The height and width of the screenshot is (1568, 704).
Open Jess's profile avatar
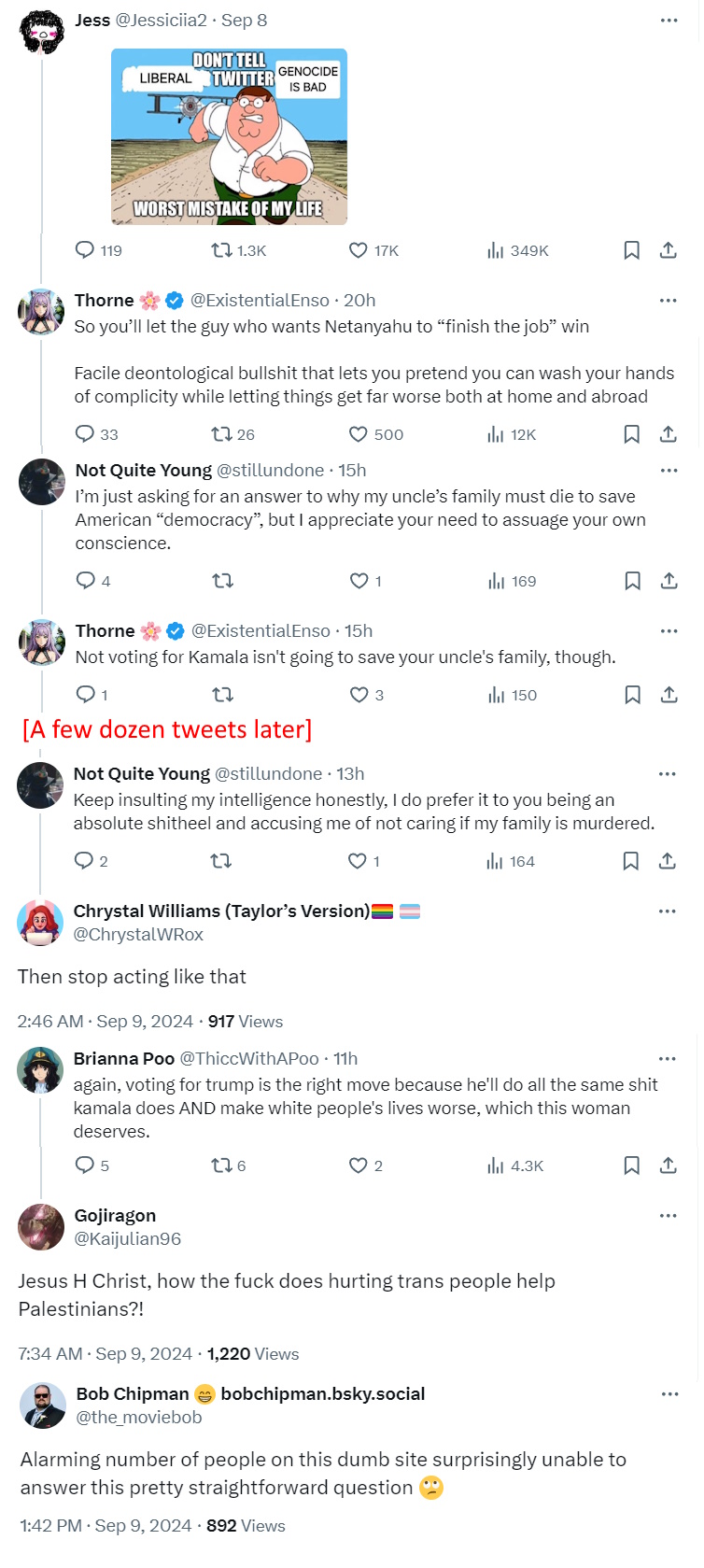pyautogui.click(x=41, y=32)
